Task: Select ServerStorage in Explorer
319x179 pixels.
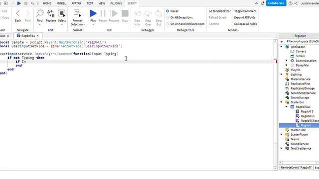Action: pos(300,97)
